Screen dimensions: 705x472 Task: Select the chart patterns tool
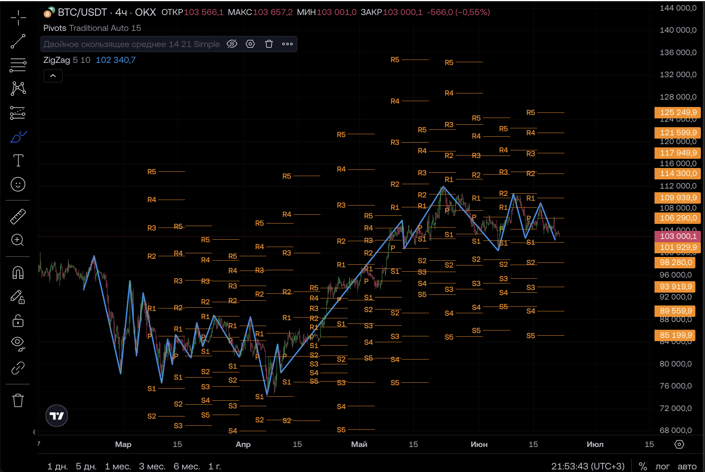(x=18, y=89)
